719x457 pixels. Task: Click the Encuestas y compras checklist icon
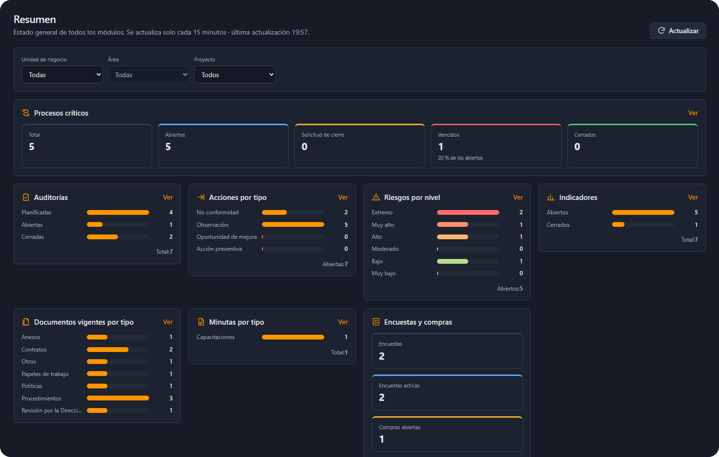click(x=376, y=322)
